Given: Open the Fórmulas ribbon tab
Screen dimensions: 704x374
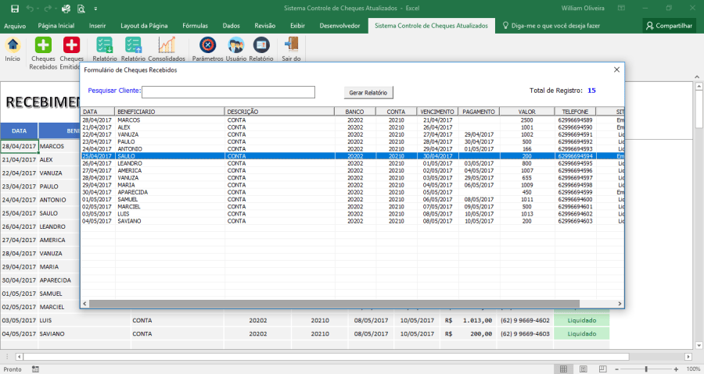Looking at the screenshot, I should coord(195,26).
